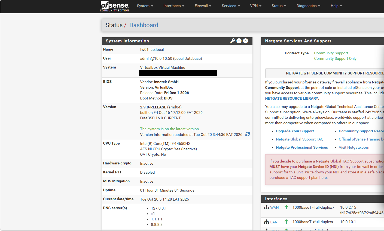Close the System Information widget

click(x=246, y=41)
